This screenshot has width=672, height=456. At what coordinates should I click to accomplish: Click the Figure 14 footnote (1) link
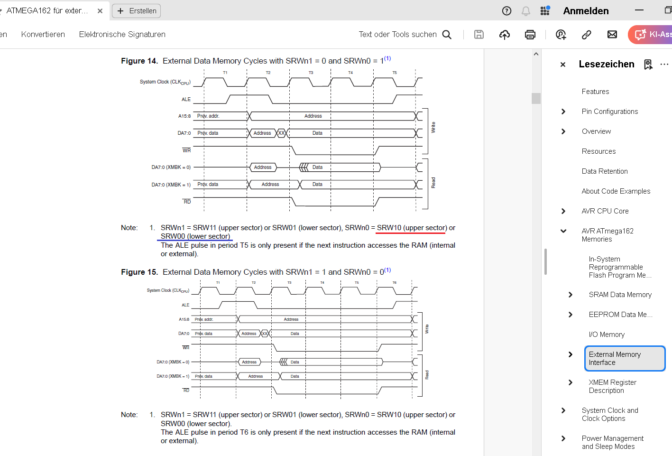tap(387, 58)
